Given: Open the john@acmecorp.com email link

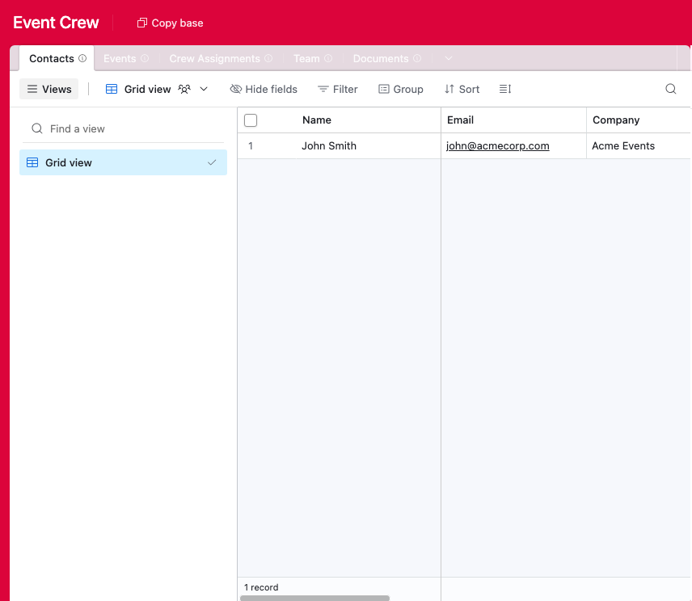Looking at the screenshot, I should pos(497,146).
